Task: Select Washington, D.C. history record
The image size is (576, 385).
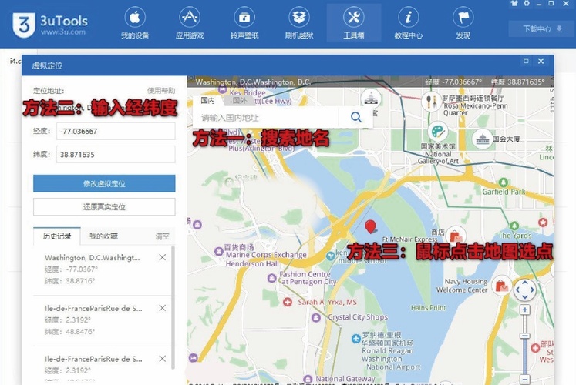Action: (x=97, y=269)
